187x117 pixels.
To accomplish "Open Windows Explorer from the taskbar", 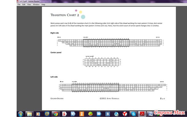I will point(29,114).
